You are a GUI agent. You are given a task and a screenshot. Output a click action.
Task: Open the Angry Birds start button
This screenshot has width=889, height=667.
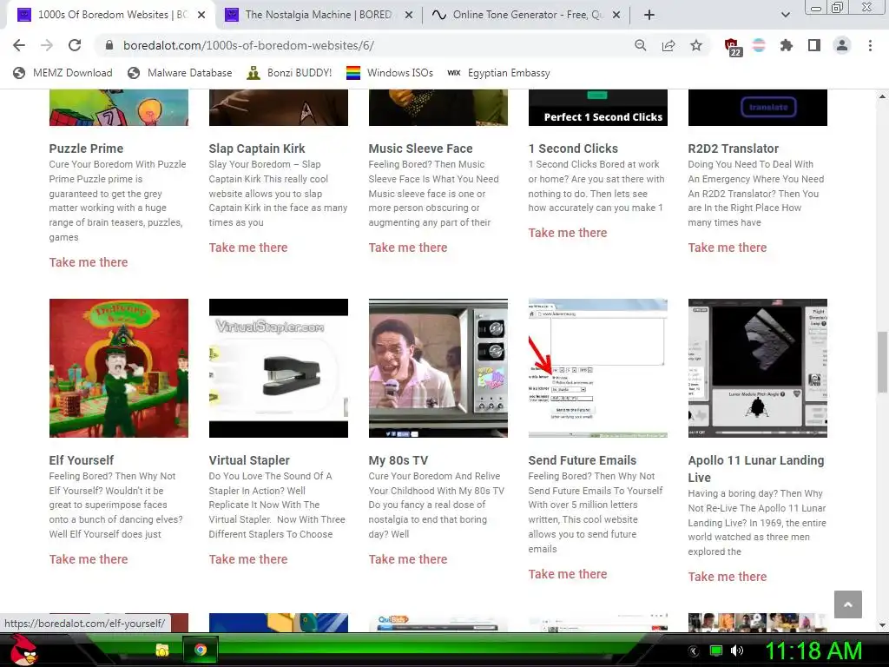coord(23,650)
